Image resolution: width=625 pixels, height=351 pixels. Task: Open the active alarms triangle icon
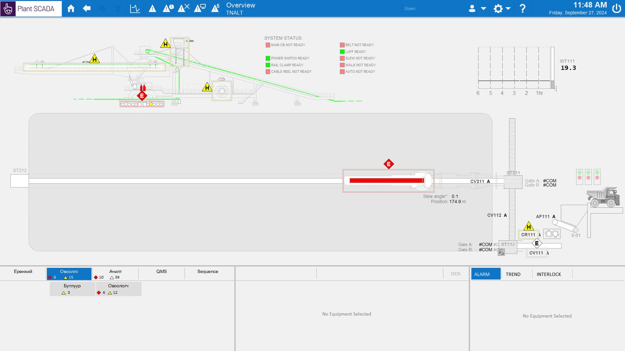(152, 9)
